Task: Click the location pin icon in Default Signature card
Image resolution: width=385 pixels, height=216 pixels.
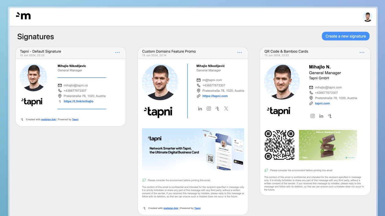Action: pos(60,96)
